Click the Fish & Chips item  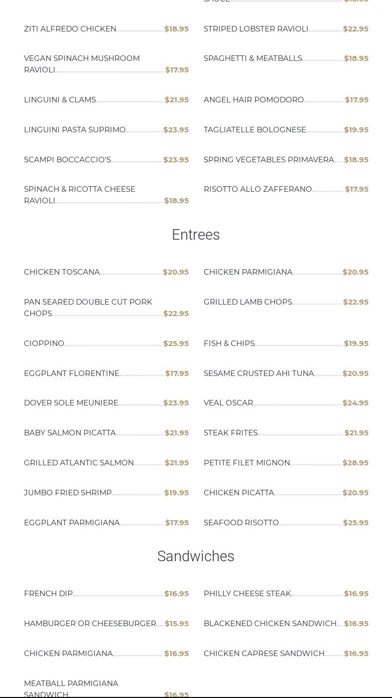click(229, 344)
